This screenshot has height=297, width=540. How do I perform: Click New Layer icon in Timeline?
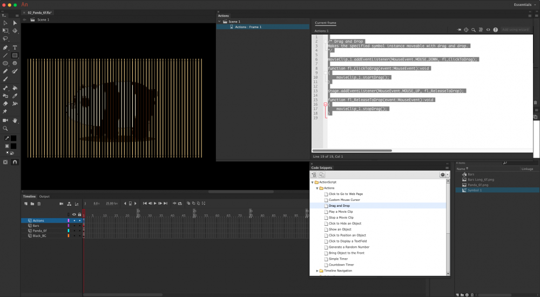pyautogui.click(x=26, y=204)
